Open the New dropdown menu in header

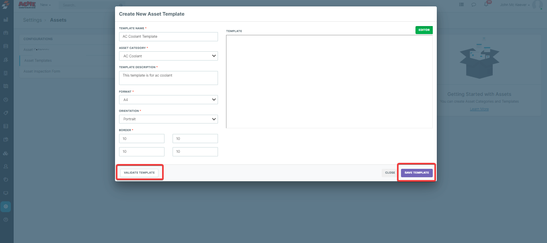[x=45, y=5]
